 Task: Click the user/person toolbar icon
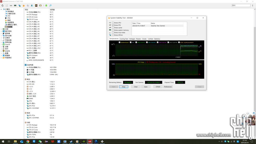(x=32, y=5)
